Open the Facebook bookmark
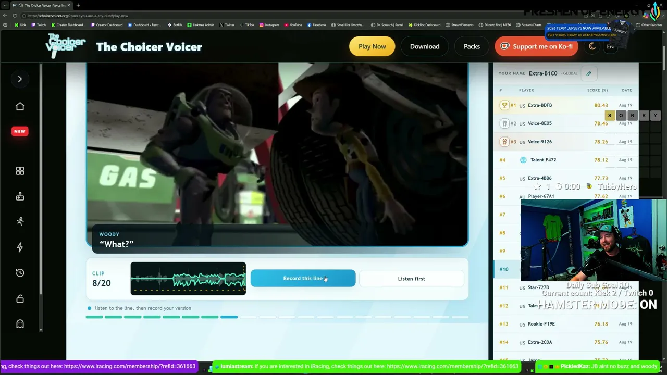The image size is (667, 375). tap(317, 25)
